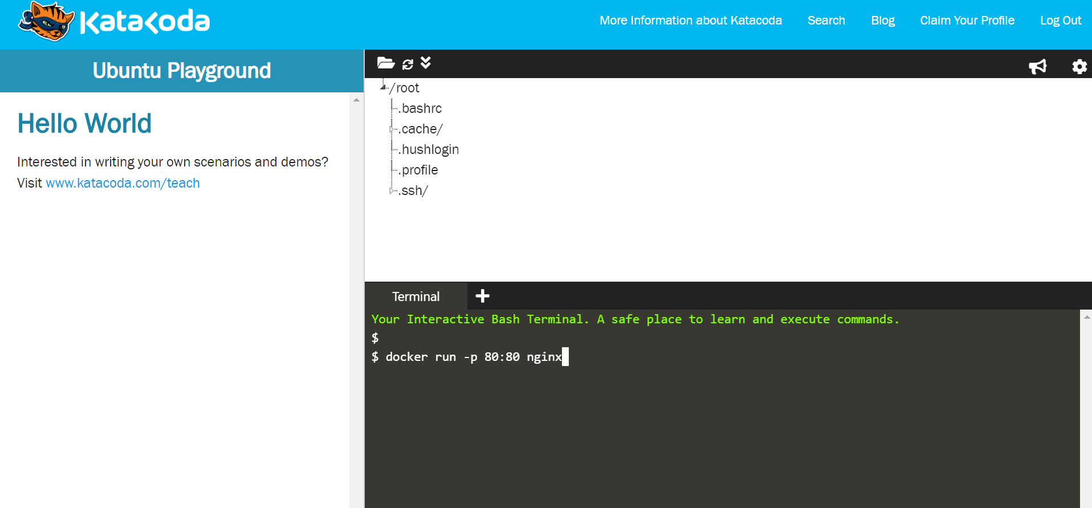Click the double chevron down icon
The image size is (1092, 508).
coord(426,63)
